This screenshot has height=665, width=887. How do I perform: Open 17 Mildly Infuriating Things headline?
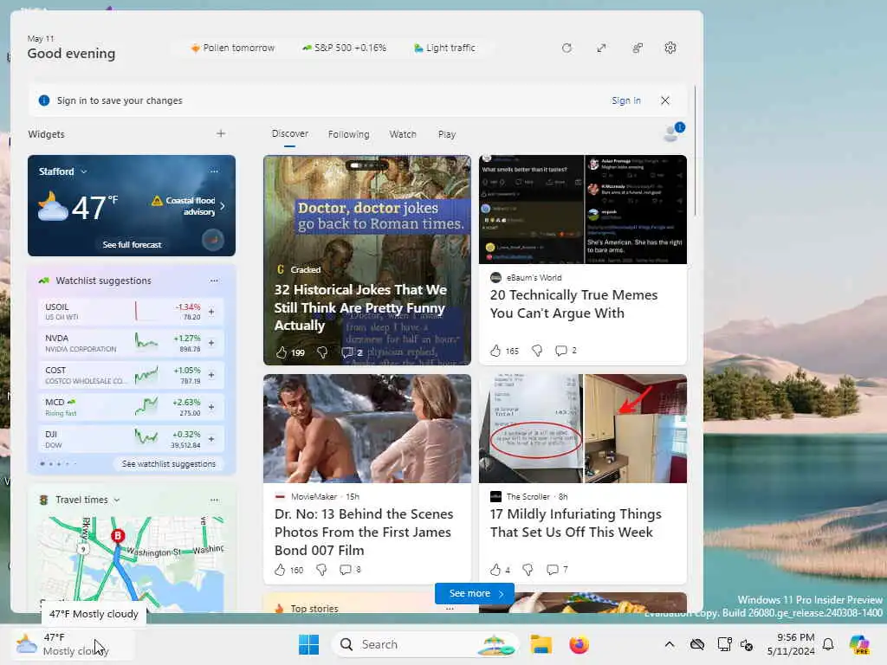[x=575, y=523]
